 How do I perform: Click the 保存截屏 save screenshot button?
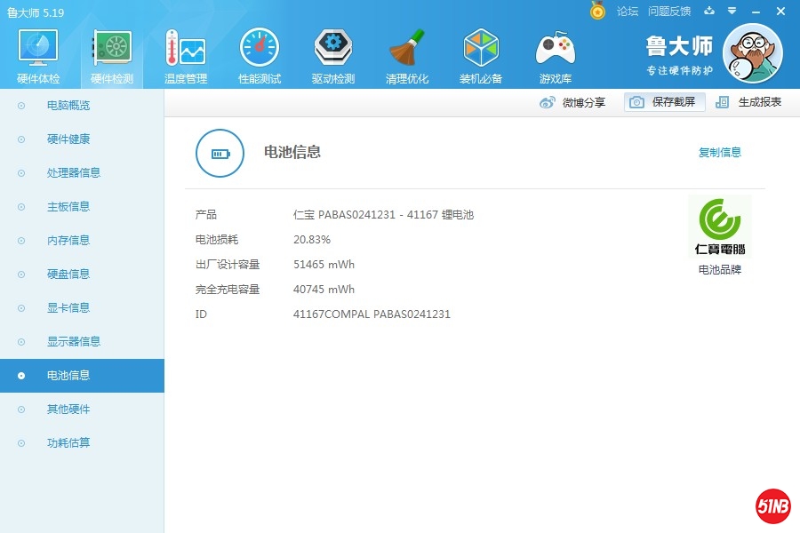665,102
